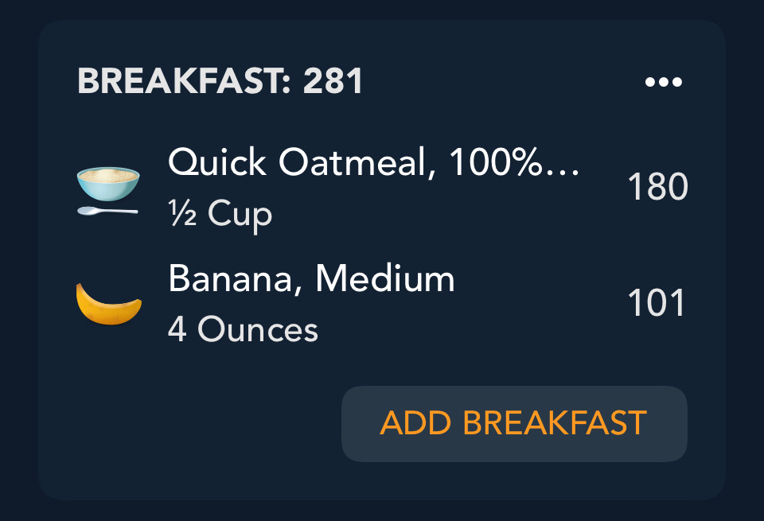Click the word "Ounces" under banana
Screen dimensions: 764x521
[x=257, y=329]
